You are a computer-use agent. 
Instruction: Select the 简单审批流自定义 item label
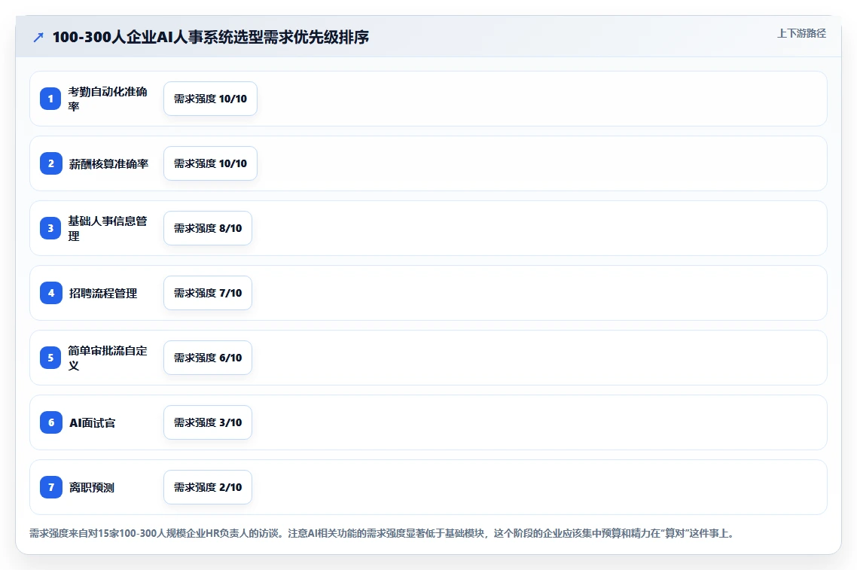tap(108, 358)
